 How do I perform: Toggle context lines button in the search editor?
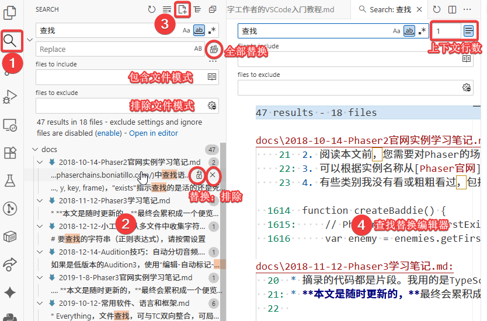click(468, 31)
